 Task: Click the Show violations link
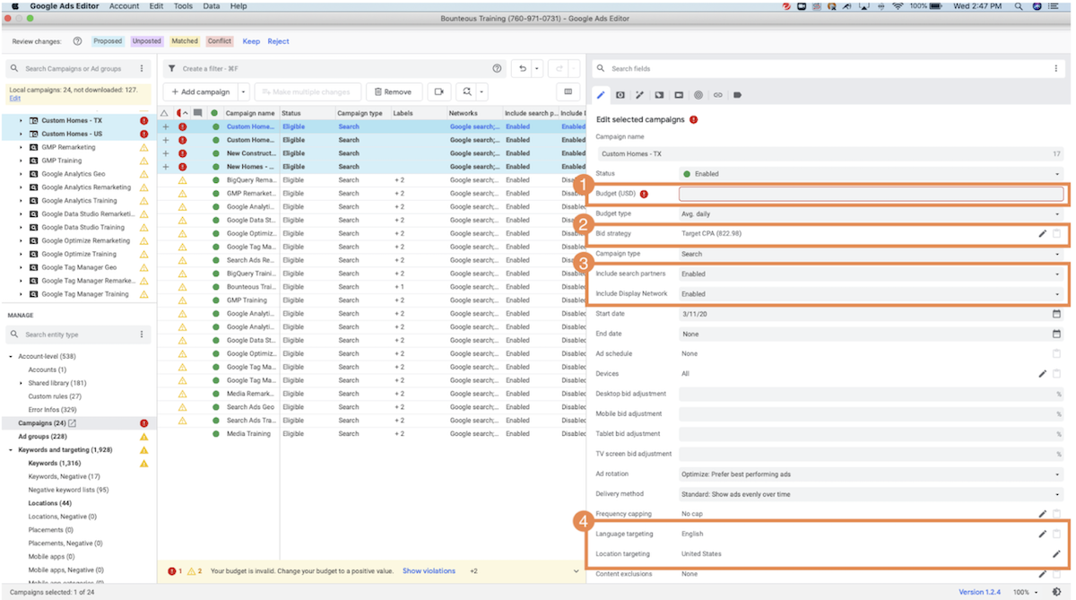(x=429, y=570)
